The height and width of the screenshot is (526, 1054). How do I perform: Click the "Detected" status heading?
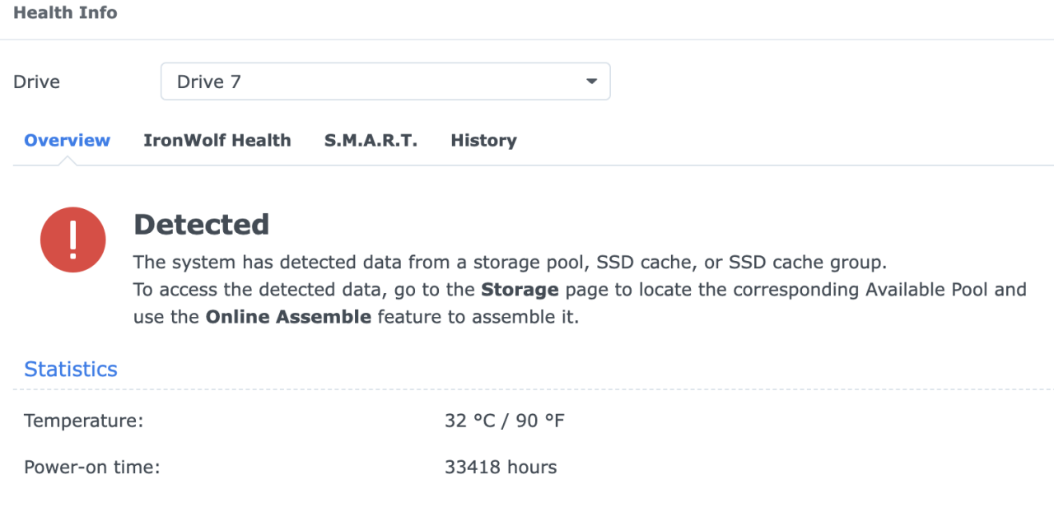coord(201,225)
